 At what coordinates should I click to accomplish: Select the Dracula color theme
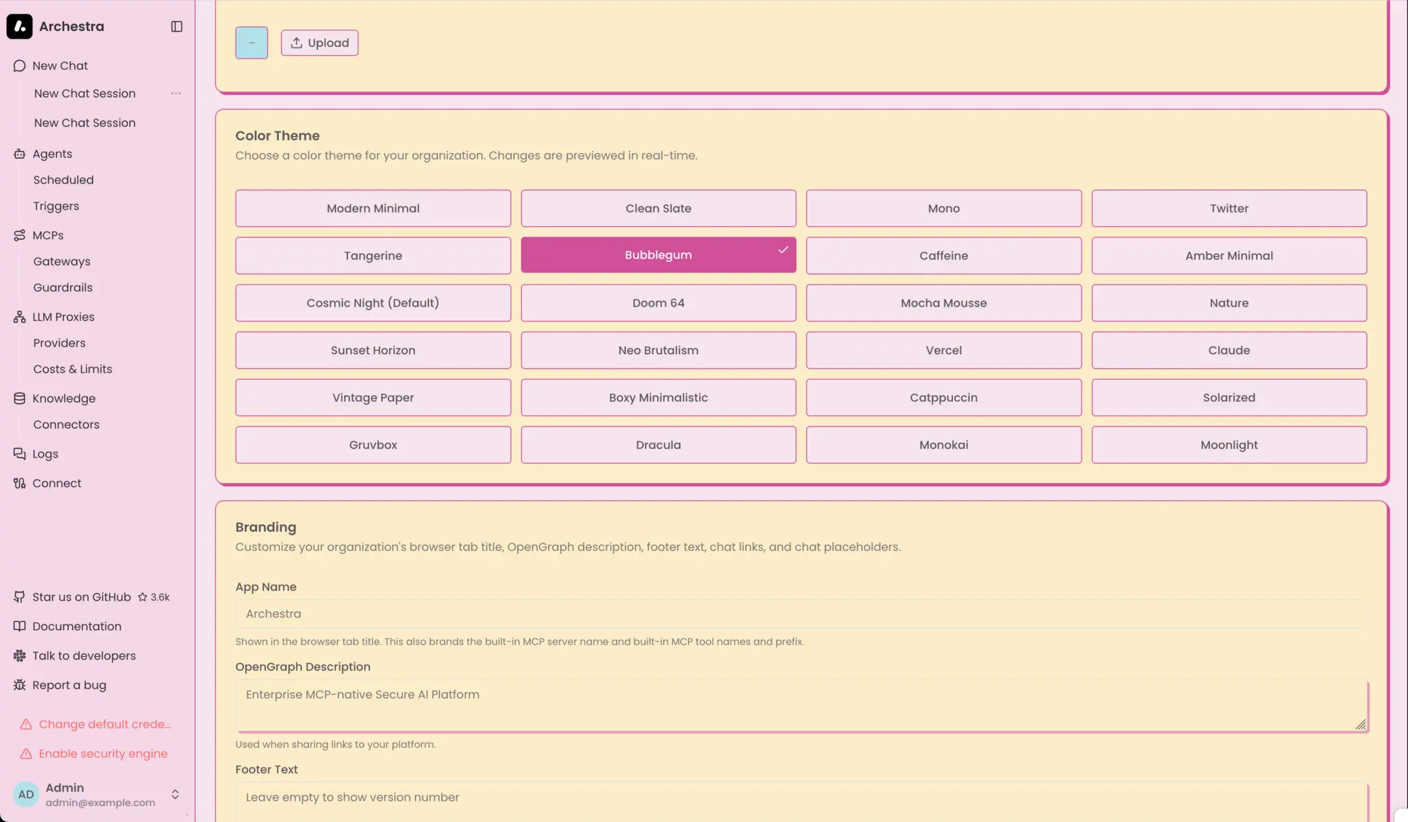click(x=658, y=445)
